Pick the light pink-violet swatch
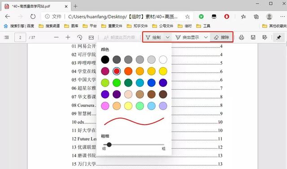Image resolution: width=287 pixels, height=169 pixels. point(105,106)
